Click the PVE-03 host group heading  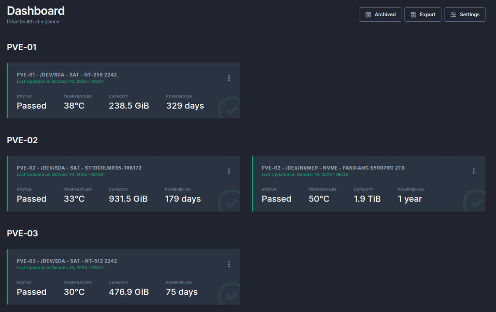pyautogui.click(x=22, y=233)
